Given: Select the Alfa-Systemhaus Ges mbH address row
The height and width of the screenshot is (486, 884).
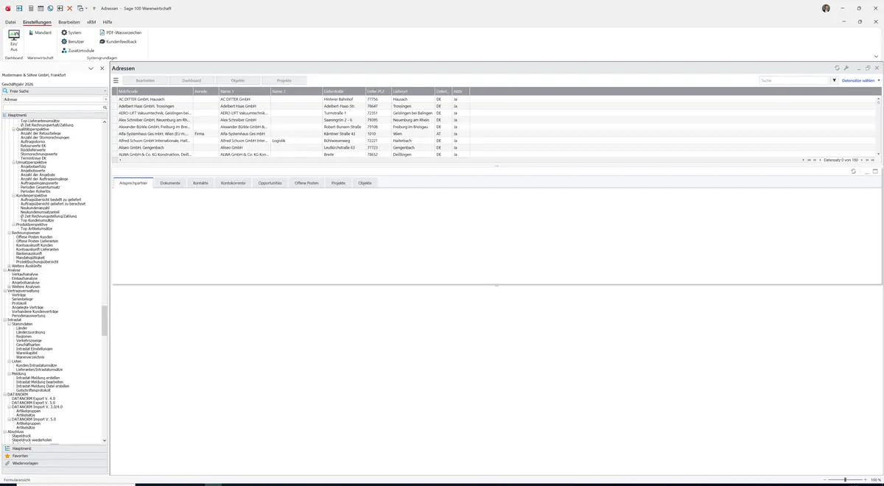Looking at the screenshot, I should click(495, 134).
